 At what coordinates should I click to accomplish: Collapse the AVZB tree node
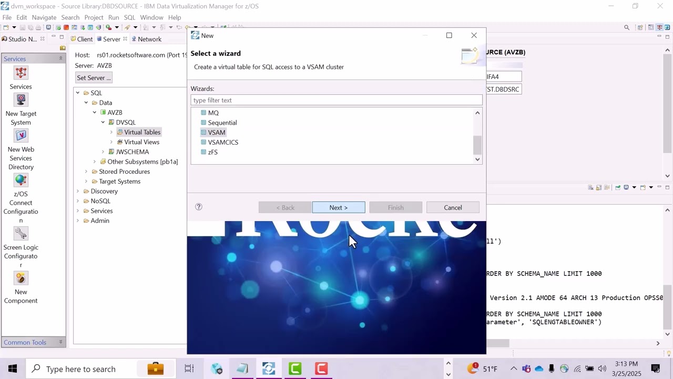tap(95, 112)
